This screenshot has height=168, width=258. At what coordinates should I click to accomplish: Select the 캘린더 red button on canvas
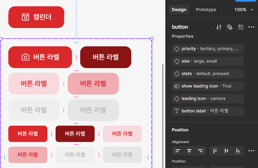pos(36,17)
